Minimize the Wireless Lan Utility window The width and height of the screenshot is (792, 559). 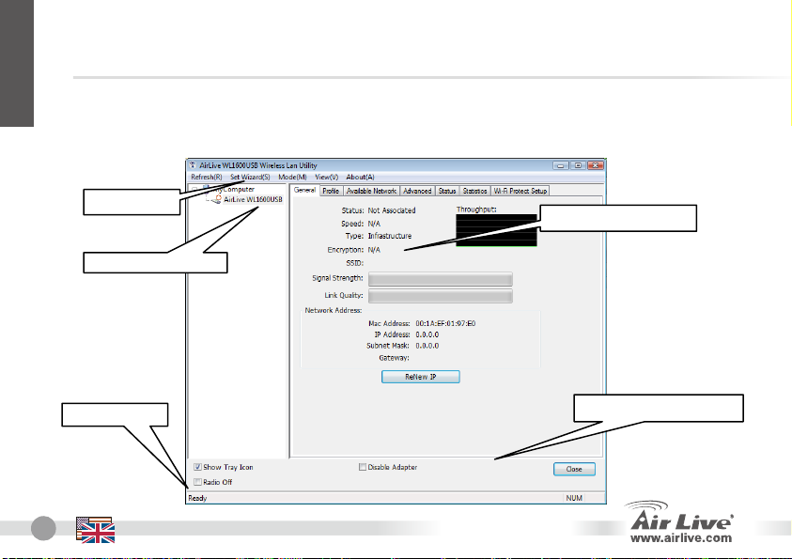click(561, 163)
